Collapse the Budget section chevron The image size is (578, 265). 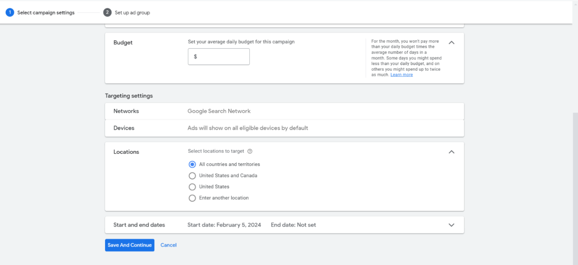[452, 43]
